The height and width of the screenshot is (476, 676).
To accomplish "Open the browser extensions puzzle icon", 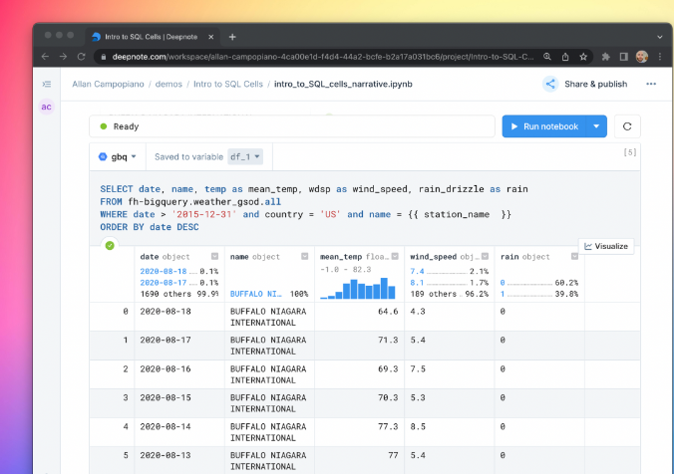I will point(606,57).
